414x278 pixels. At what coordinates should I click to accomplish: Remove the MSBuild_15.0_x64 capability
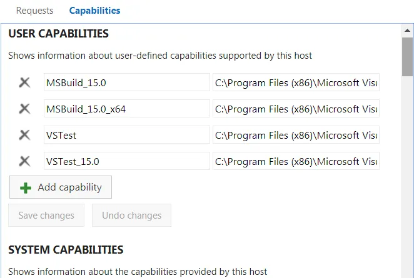tap(24, 109)
